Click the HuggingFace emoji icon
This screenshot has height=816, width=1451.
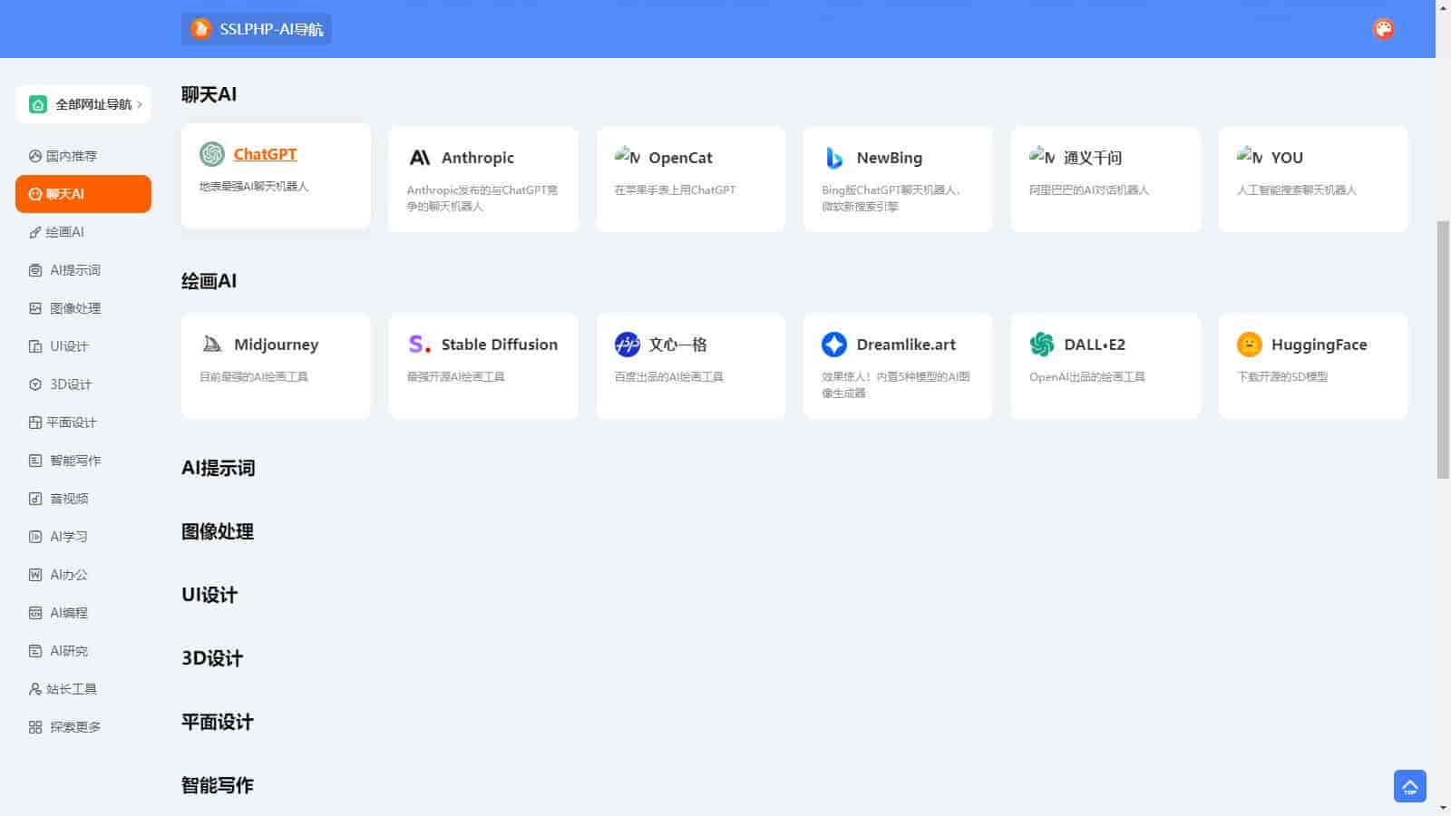pyautogui.click(x=1249, y=345)
